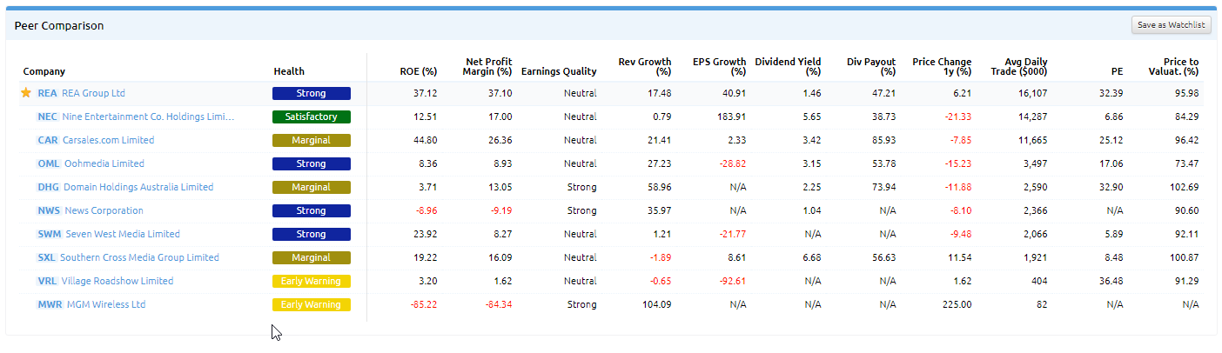
Task: Sort by PE column header
Action: [1118, 71]
